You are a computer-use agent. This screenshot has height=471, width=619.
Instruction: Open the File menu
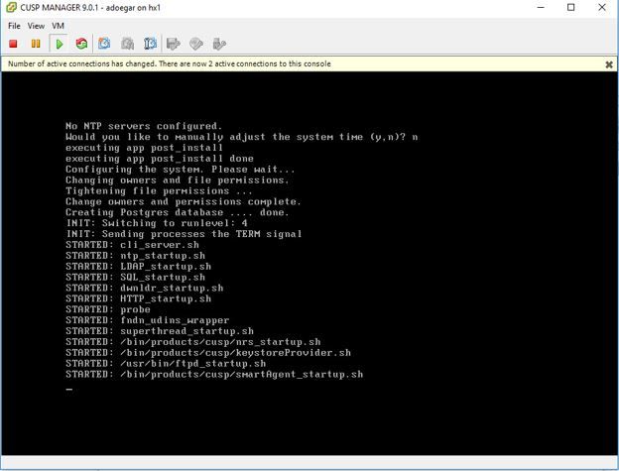pyautogui.click(x=14, y=26)
